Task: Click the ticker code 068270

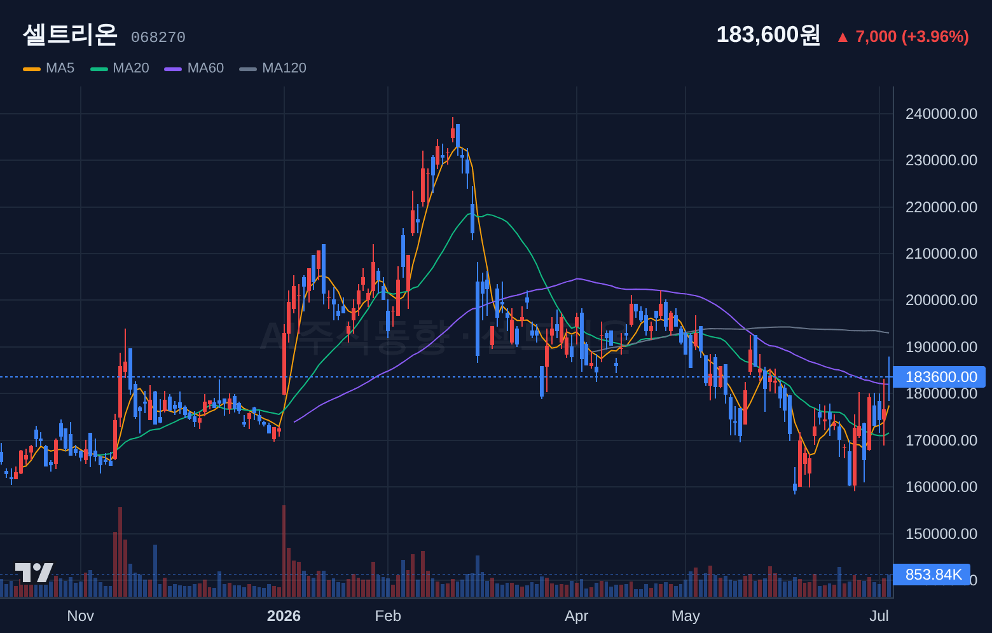Action: (x=158, y=37)
